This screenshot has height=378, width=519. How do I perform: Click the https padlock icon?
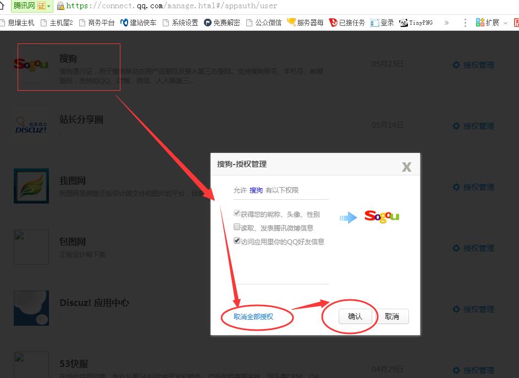coord(60,6)
